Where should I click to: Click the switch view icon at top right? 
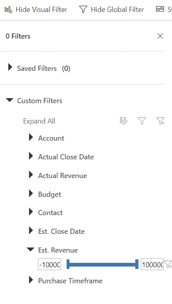[160, 9]
